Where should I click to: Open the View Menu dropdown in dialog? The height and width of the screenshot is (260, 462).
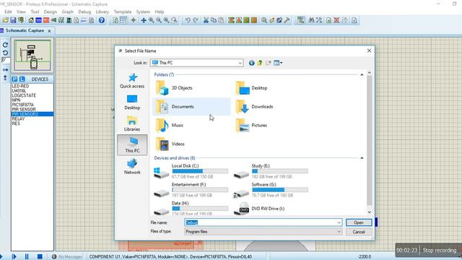(277, 63)
